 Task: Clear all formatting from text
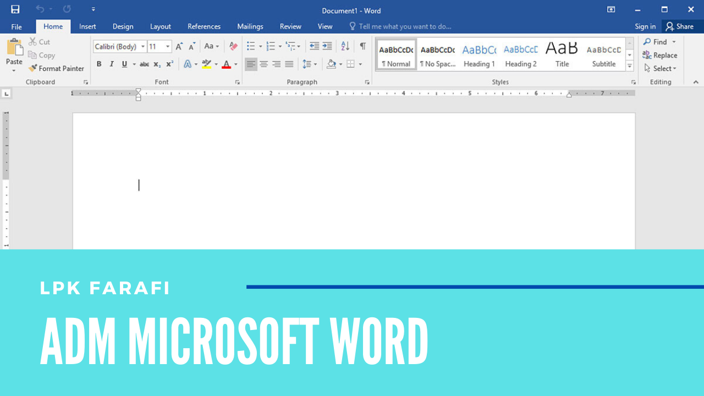coord(233,47)
